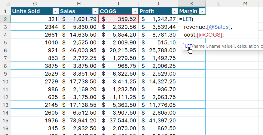
Task: Select column I header
Action: [118, 3]
